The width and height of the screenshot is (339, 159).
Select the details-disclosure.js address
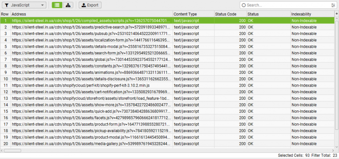click(92, 79)
